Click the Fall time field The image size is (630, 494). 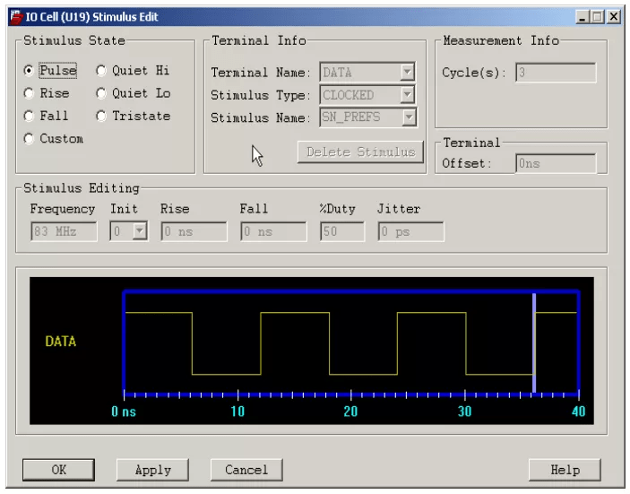click(273, 231)
